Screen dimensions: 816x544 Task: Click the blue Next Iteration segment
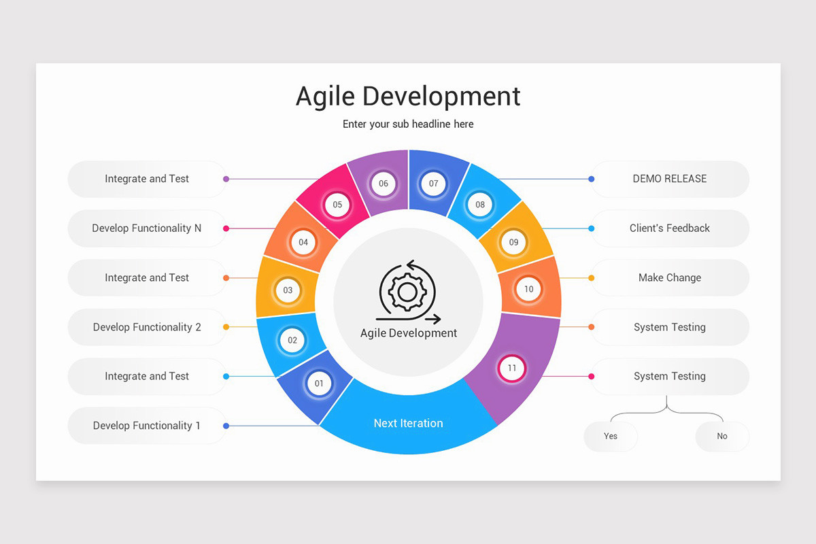[x=408, y=423]
